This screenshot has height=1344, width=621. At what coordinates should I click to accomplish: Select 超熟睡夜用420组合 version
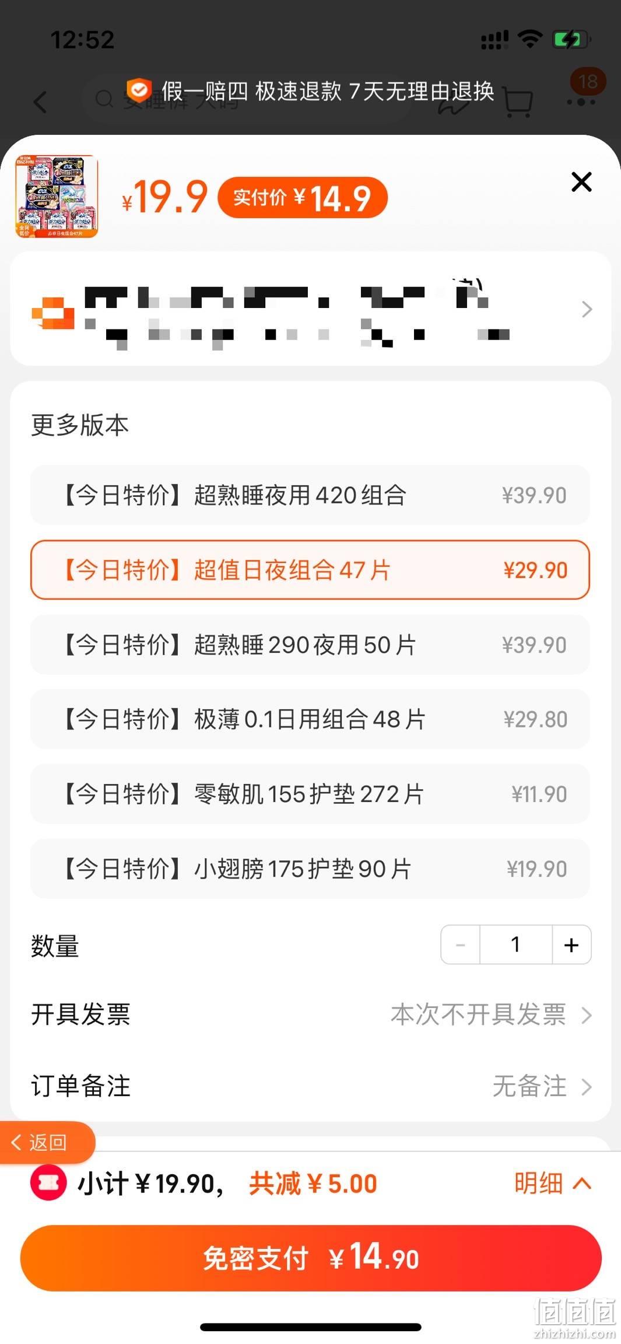coord(310,495)
